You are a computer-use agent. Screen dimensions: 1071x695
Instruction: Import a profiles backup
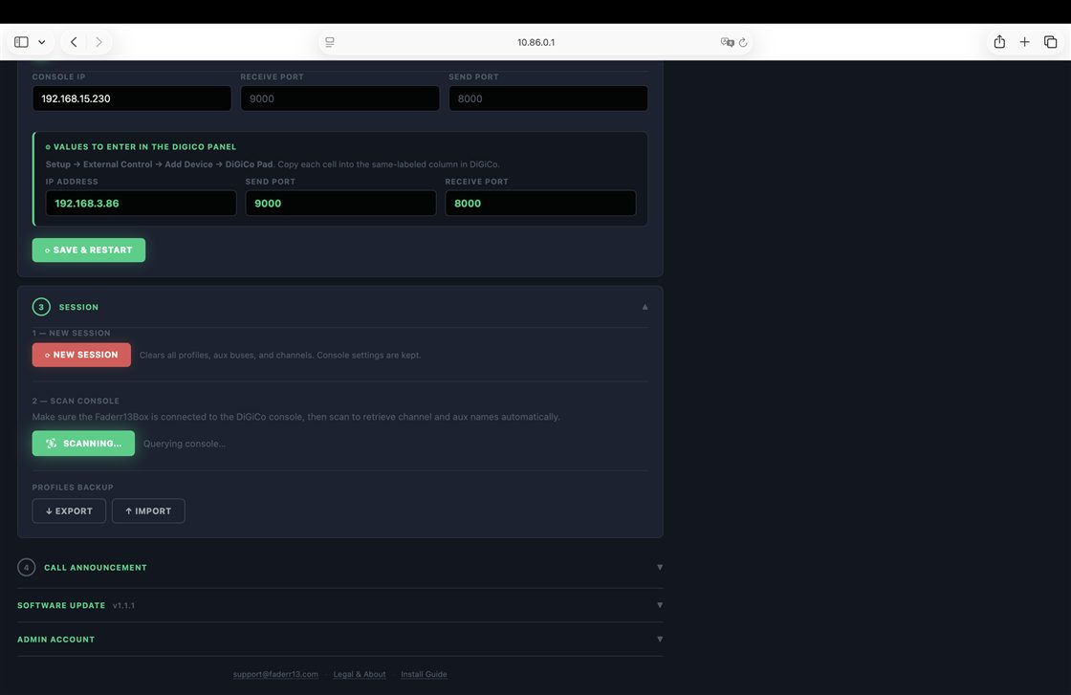pos(148,510)
